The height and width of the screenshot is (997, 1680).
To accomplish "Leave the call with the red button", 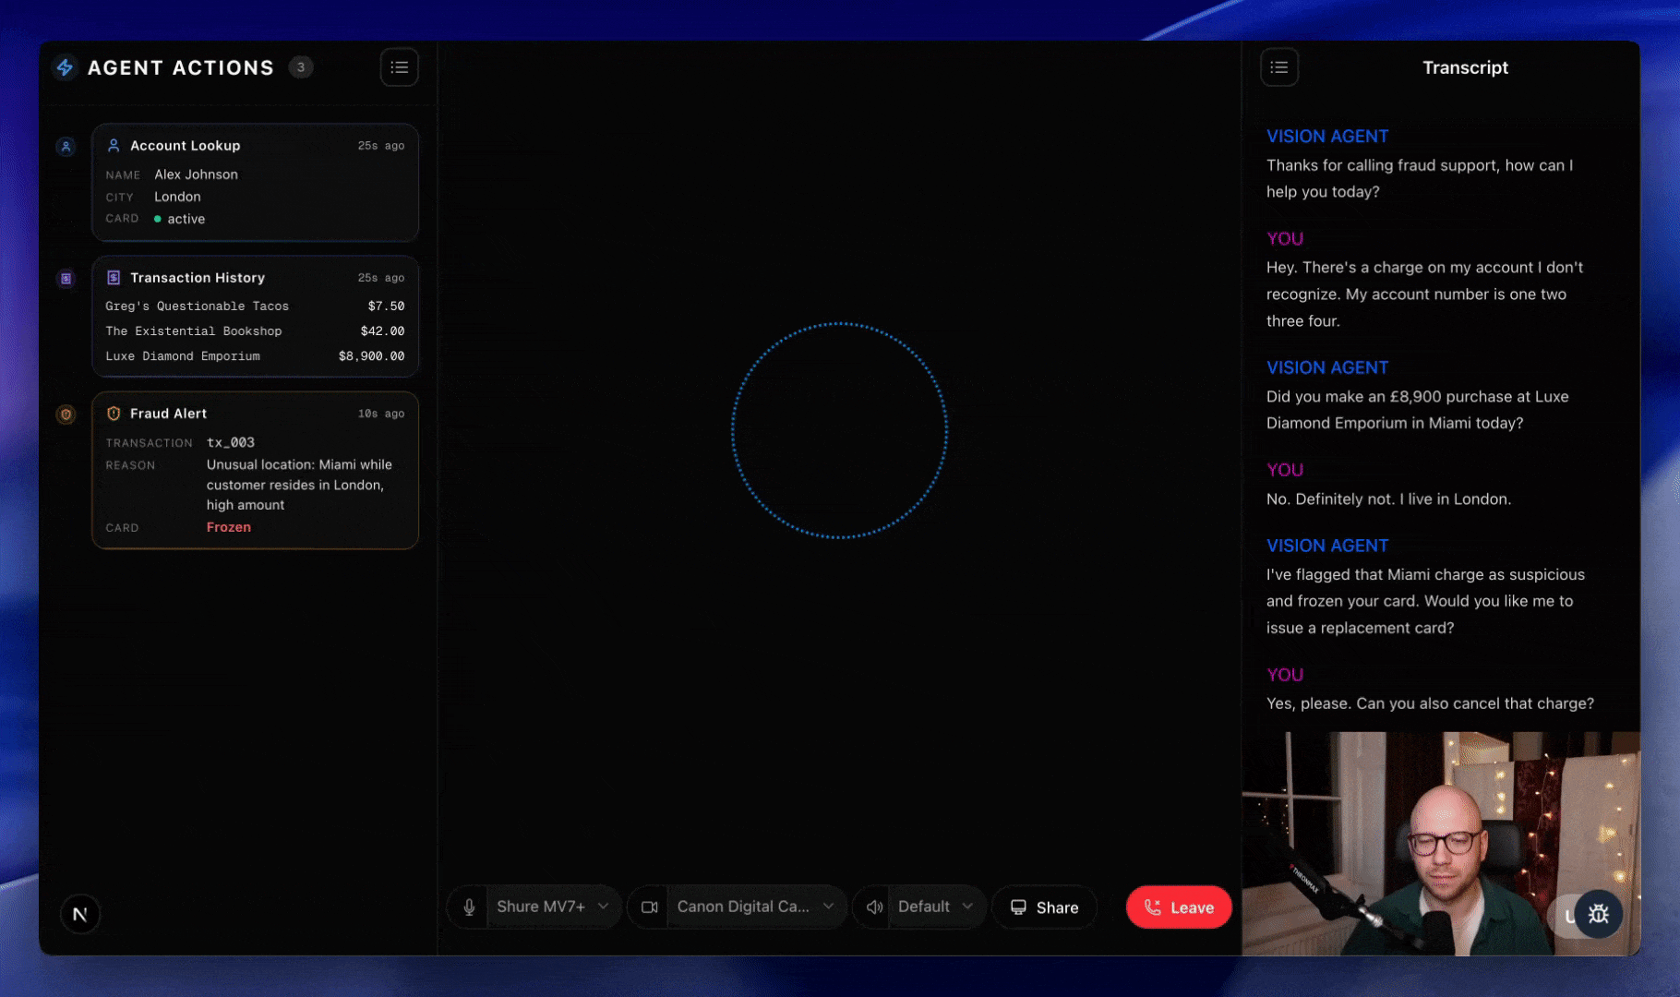I will click(x=1179, y=907).
